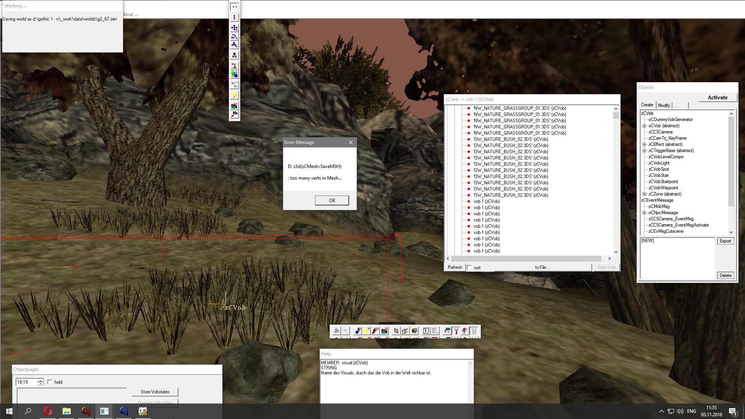This screenshot has width=745, height=419.
Task: Click the wireframe cube icon
Action: tap(405, 331)
